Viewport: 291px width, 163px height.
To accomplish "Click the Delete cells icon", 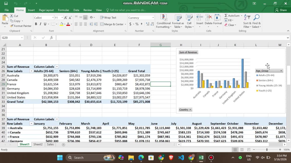I will click(x=209, y=18).
